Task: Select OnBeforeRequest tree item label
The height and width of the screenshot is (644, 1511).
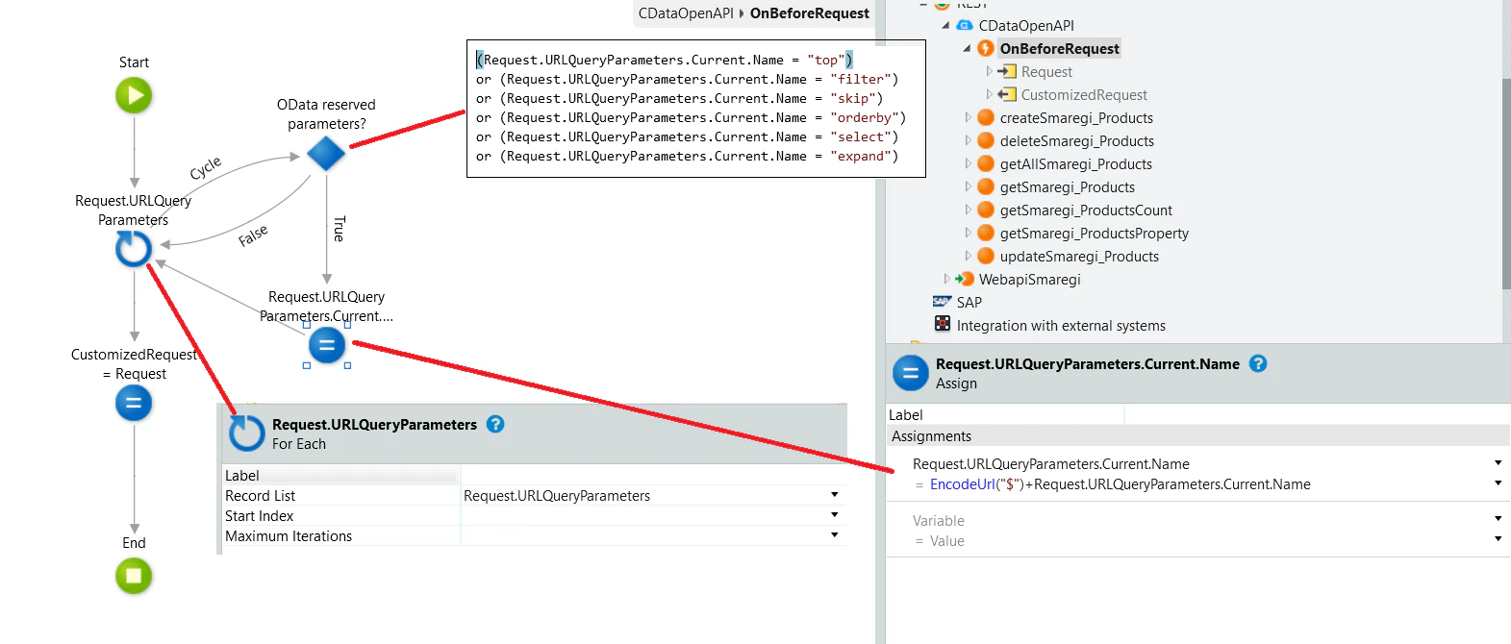Action: [x=1059, y=48]
